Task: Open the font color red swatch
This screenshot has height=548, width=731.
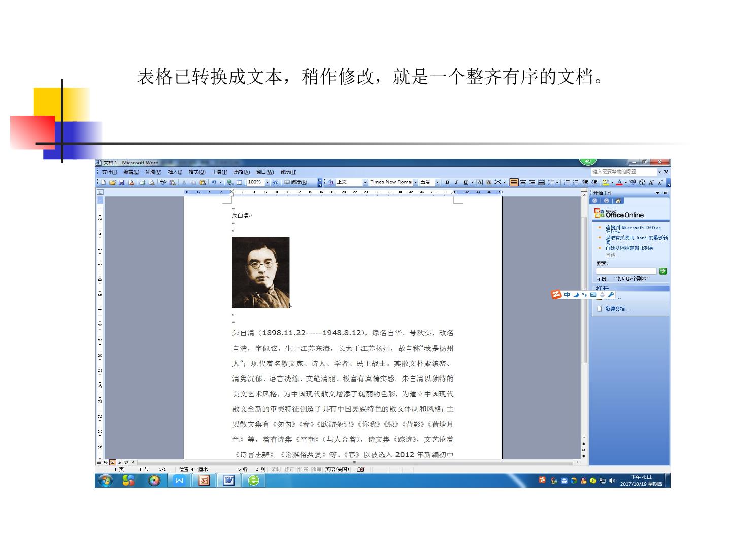Action: (619, 182)
